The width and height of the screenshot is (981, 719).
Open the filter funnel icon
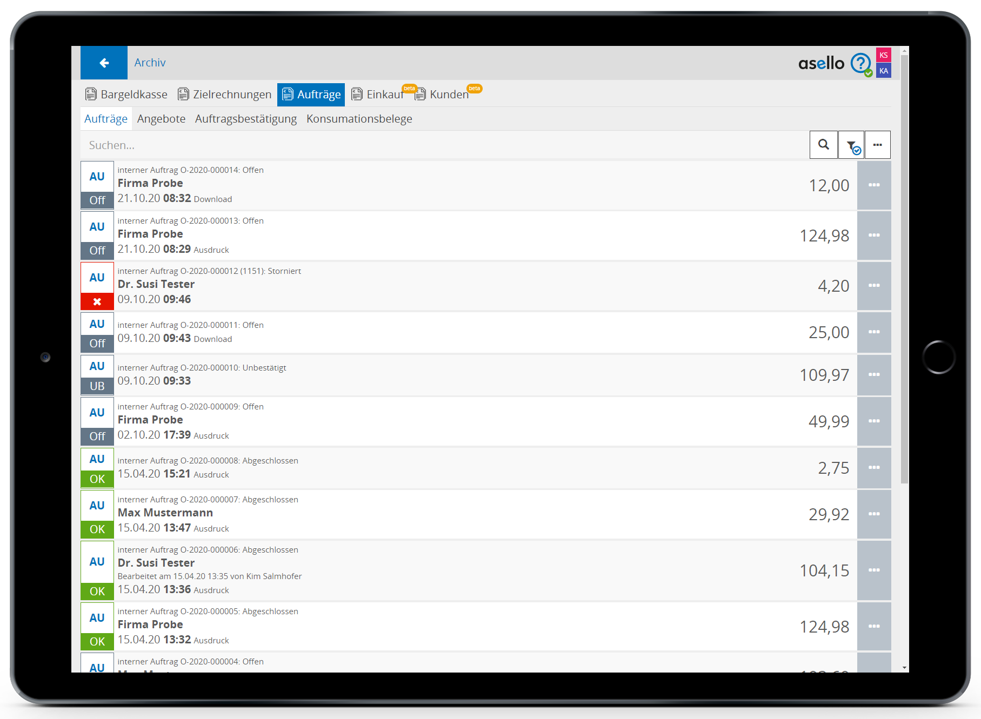[x=851, y=145]
